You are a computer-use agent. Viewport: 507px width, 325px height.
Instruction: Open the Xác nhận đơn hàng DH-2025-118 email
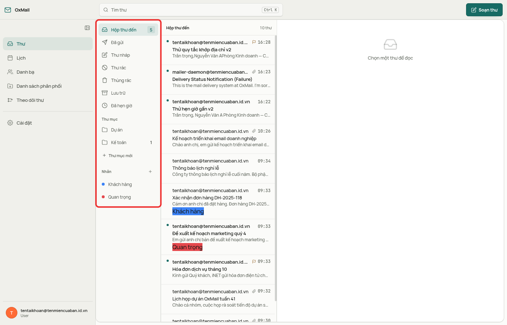[218, 201]
